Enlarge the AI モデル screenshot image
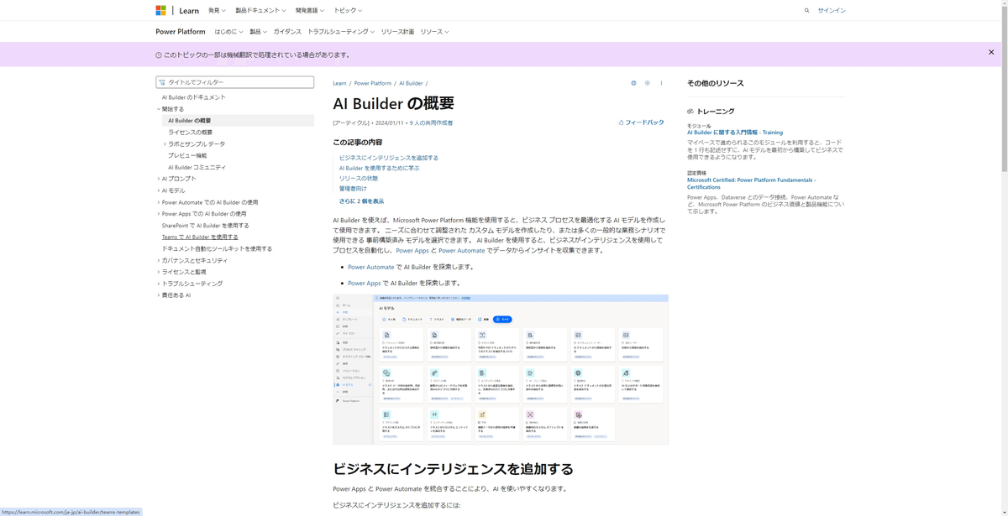This screenshot has height=516, width=1008. pyautogui.click(x=501, y=369)
